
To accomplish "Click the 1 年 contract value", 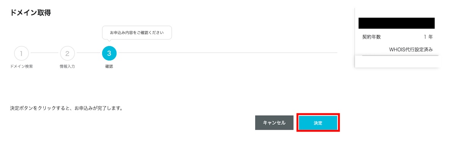I will coord(428,37).
